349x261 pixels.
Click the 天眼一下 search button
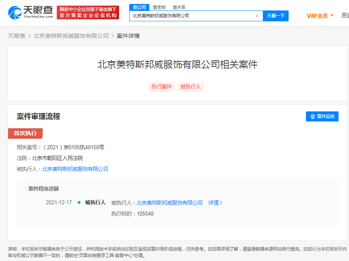pyautogui.click(x=276, y=16)
